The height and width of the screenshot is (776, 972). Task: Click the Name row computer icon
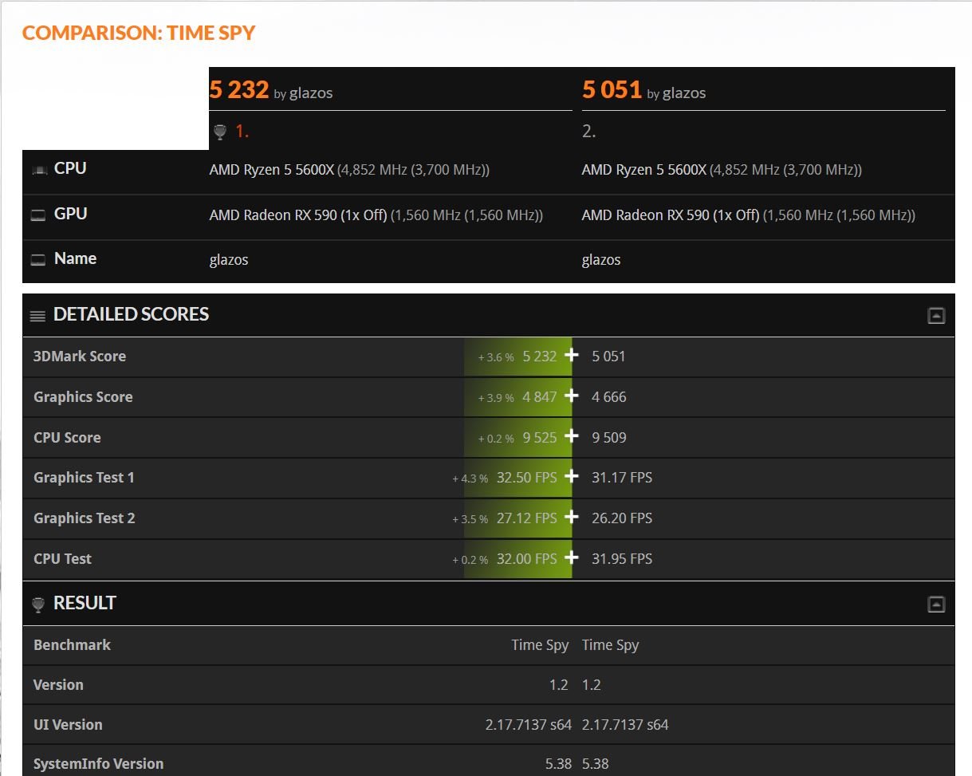pos(38,259)
